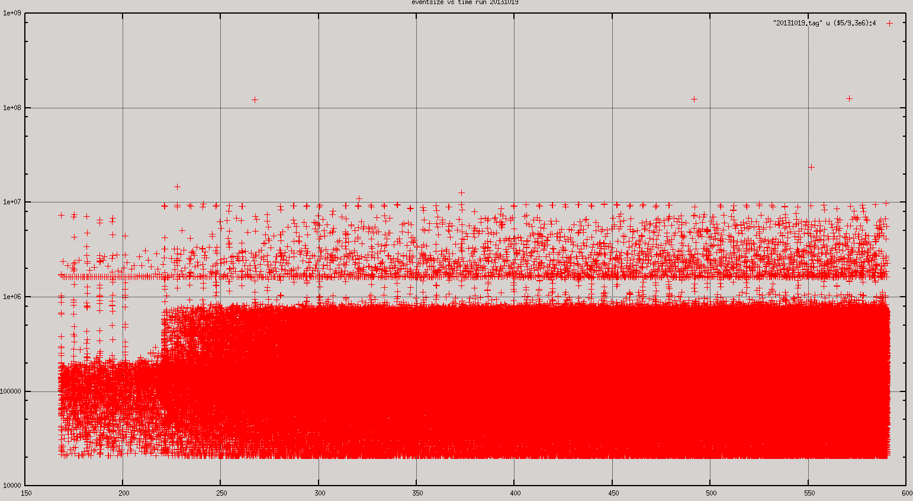Image resolution: width=913 pixels, height=501 pixels.
Task: Click the gray outlier point above 1e+07 near x=373
Action: (461, 192)
